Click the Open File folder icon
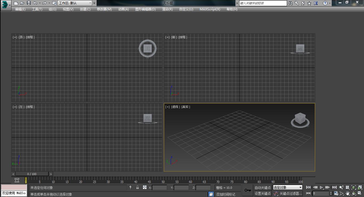364x197 pixels. (x=22, y=3)
